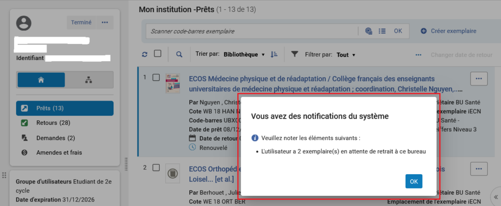This screenshot has height=206, width=501.
Task: Switch to the home tab in user panel
Action: point(41,80)
